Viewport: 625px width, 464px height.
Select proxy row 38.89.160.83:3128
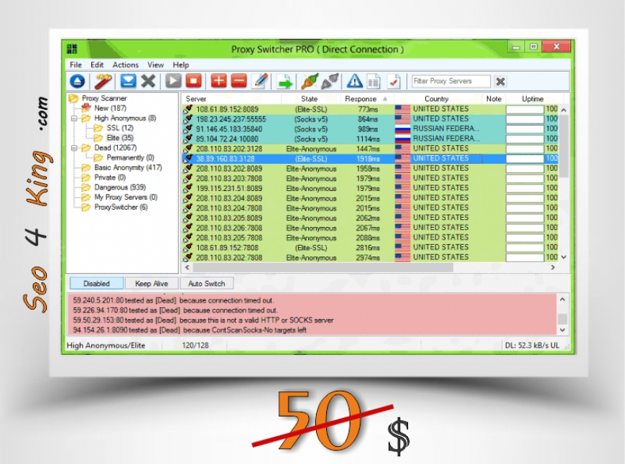coord(370,159)
